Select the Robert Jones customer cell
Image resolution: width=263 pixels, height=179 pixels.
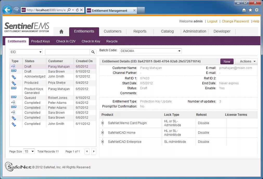coord(57,98)
